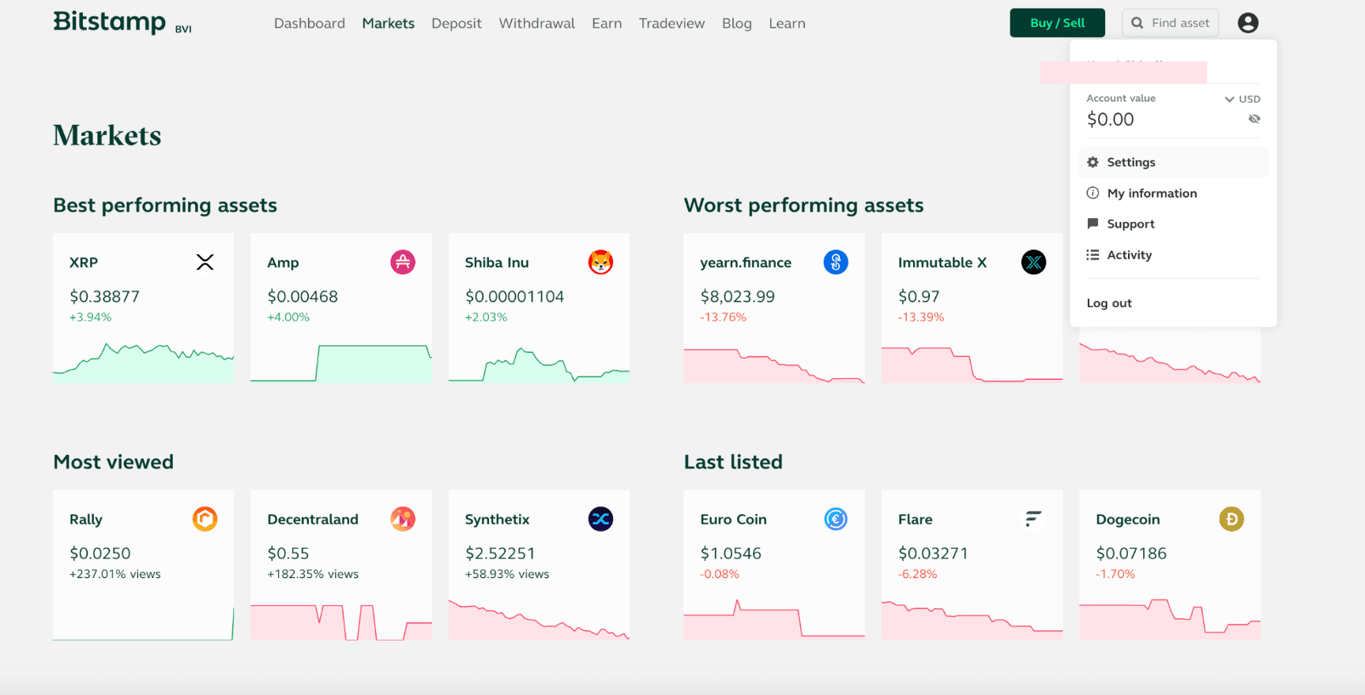This screenshot has height=695, width=1365.
Task: Expand the USD currency dropdown
Action: 1243,99
